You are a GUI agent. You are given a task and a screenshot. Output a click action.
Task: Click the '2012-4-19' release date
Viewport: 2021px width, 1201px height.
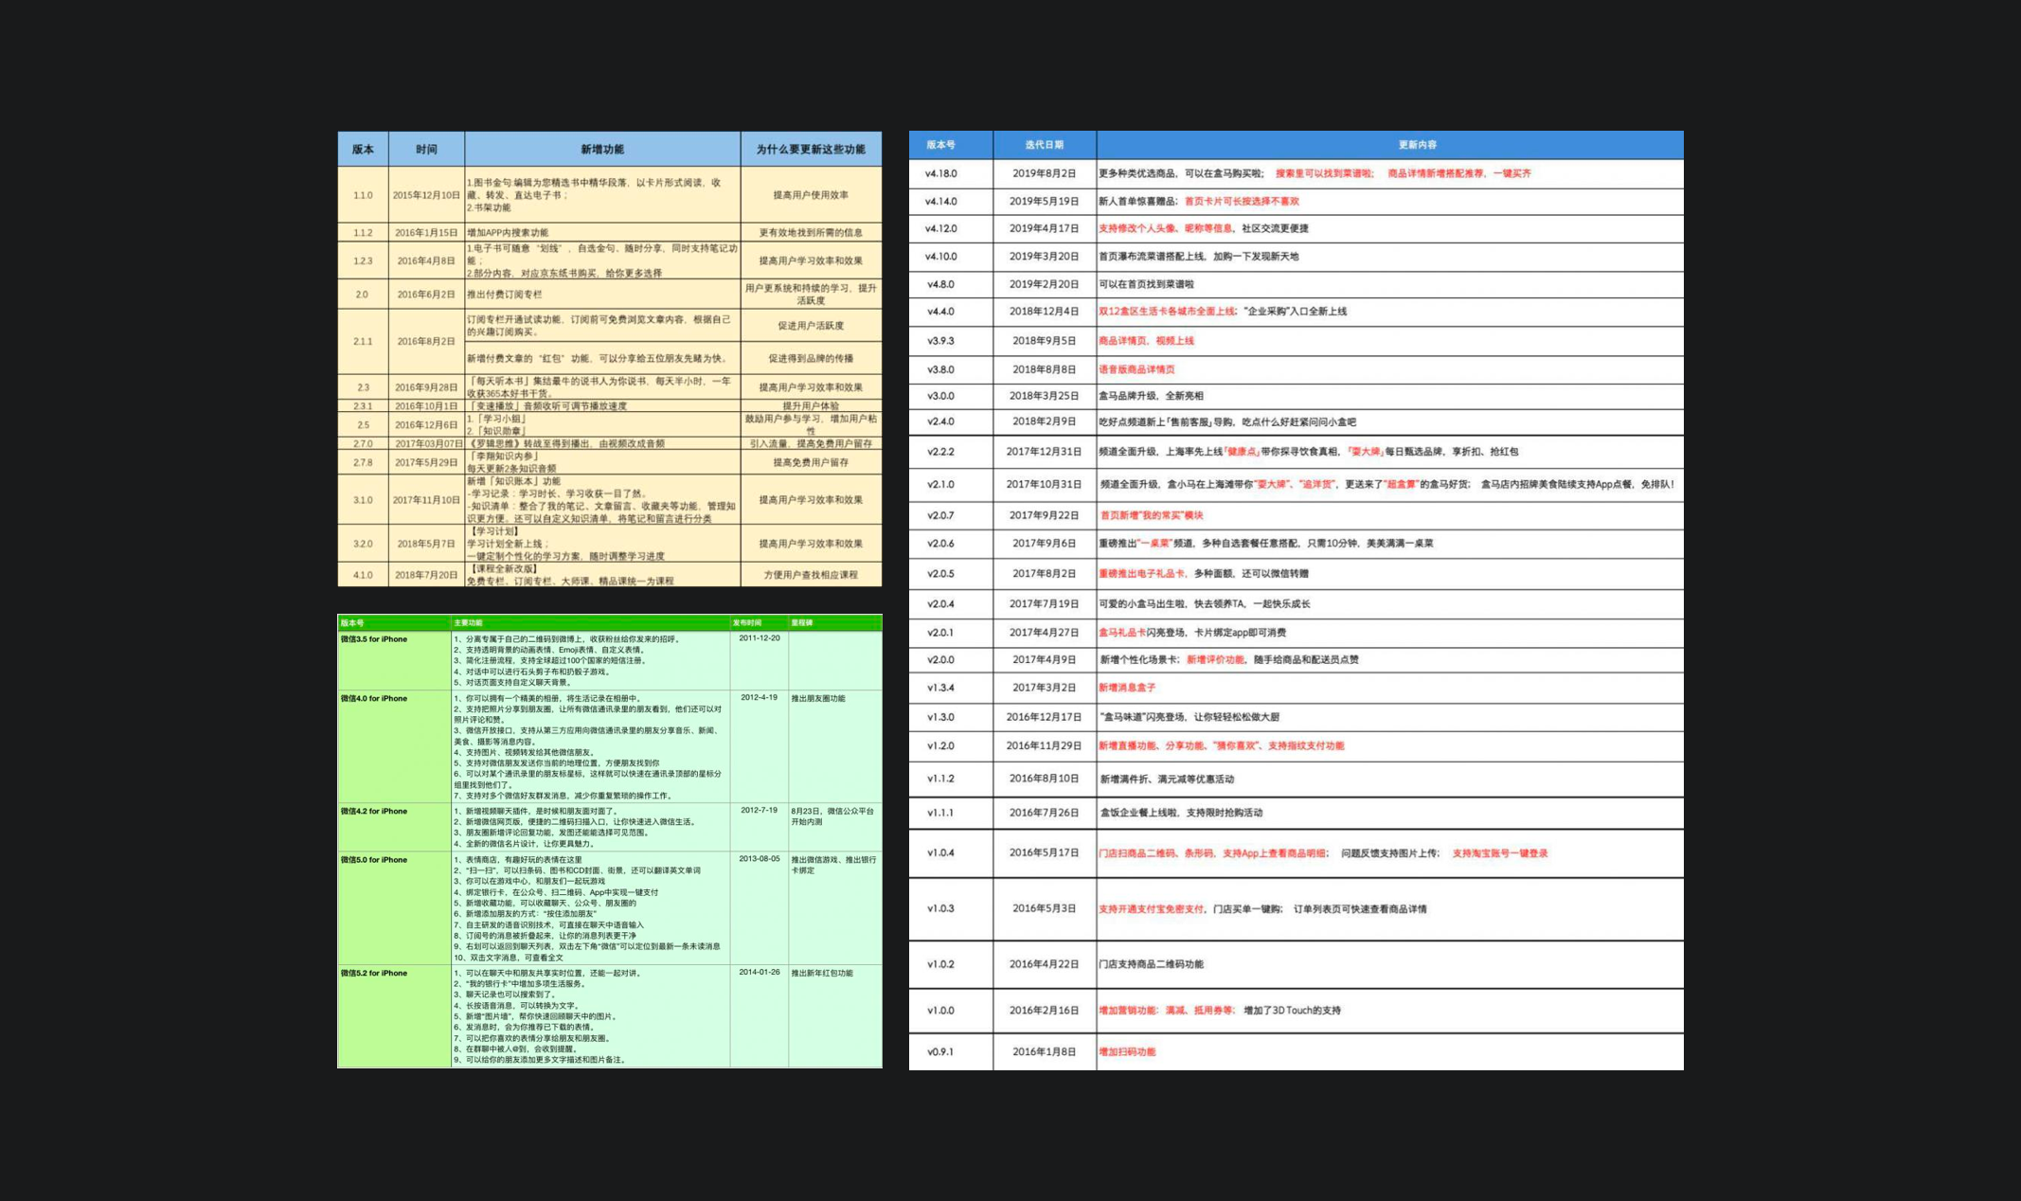tap(759, 697)
